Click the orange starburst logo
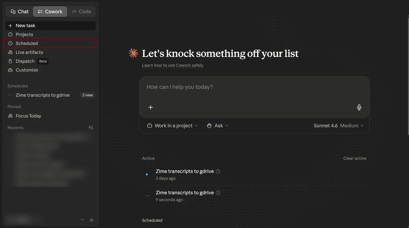 pyautogui.click(x=133, y=53)
